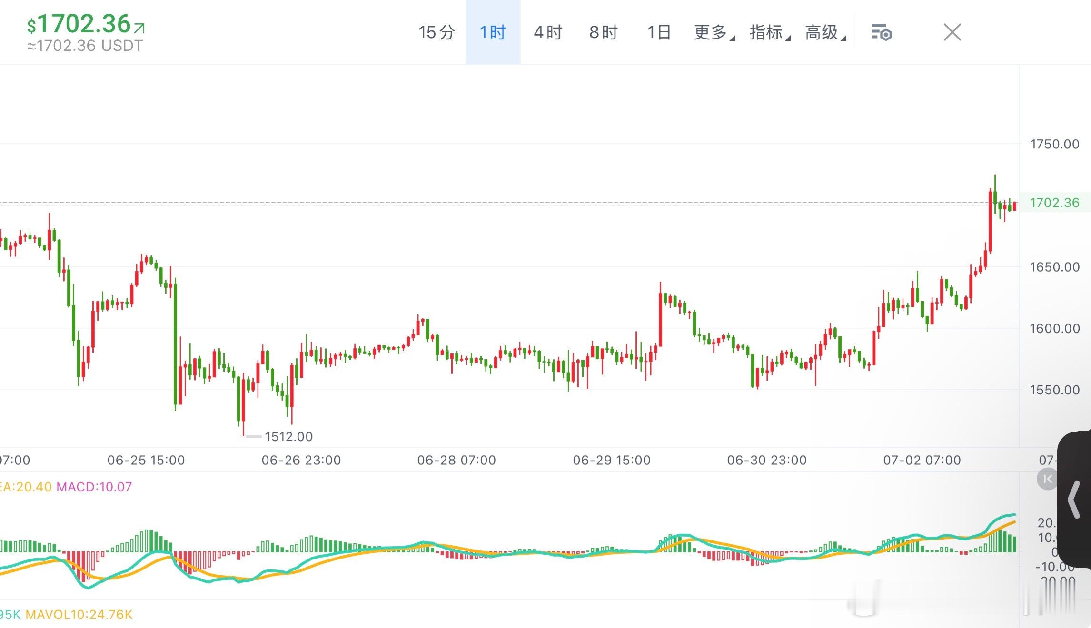This screenshot has width=1091, height=628.
Task: Click the 06-29 15:00 time label
Action: click(612, 460)
